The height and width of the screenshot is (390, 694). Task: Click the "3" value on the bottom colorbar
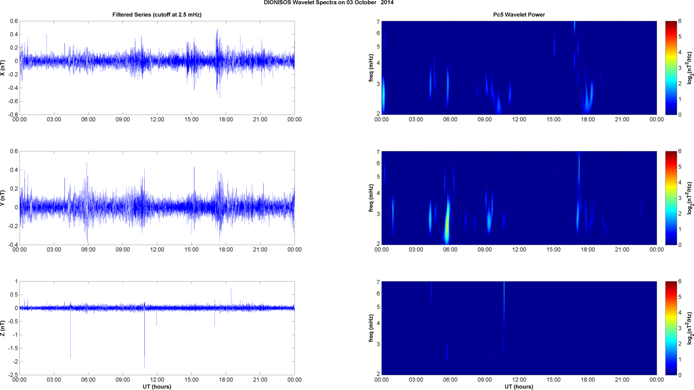pos(680,328)
